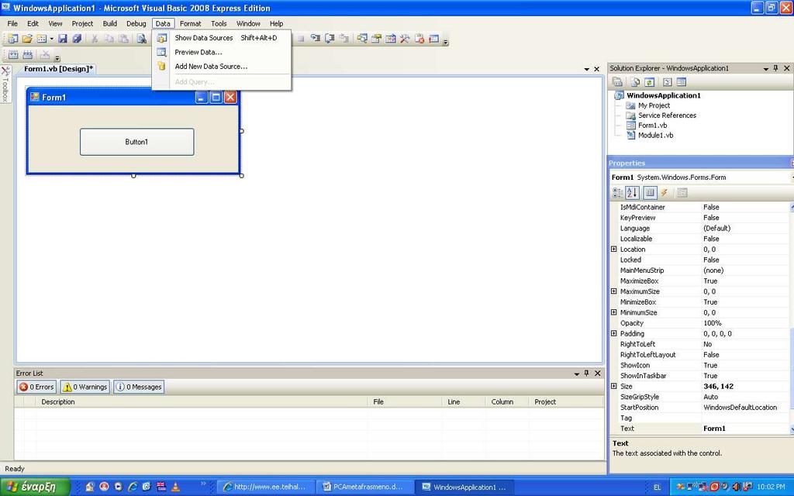Click the Toolbox toolbar icon with wrench
794x496 pixels.
click(x=405, y=39)
